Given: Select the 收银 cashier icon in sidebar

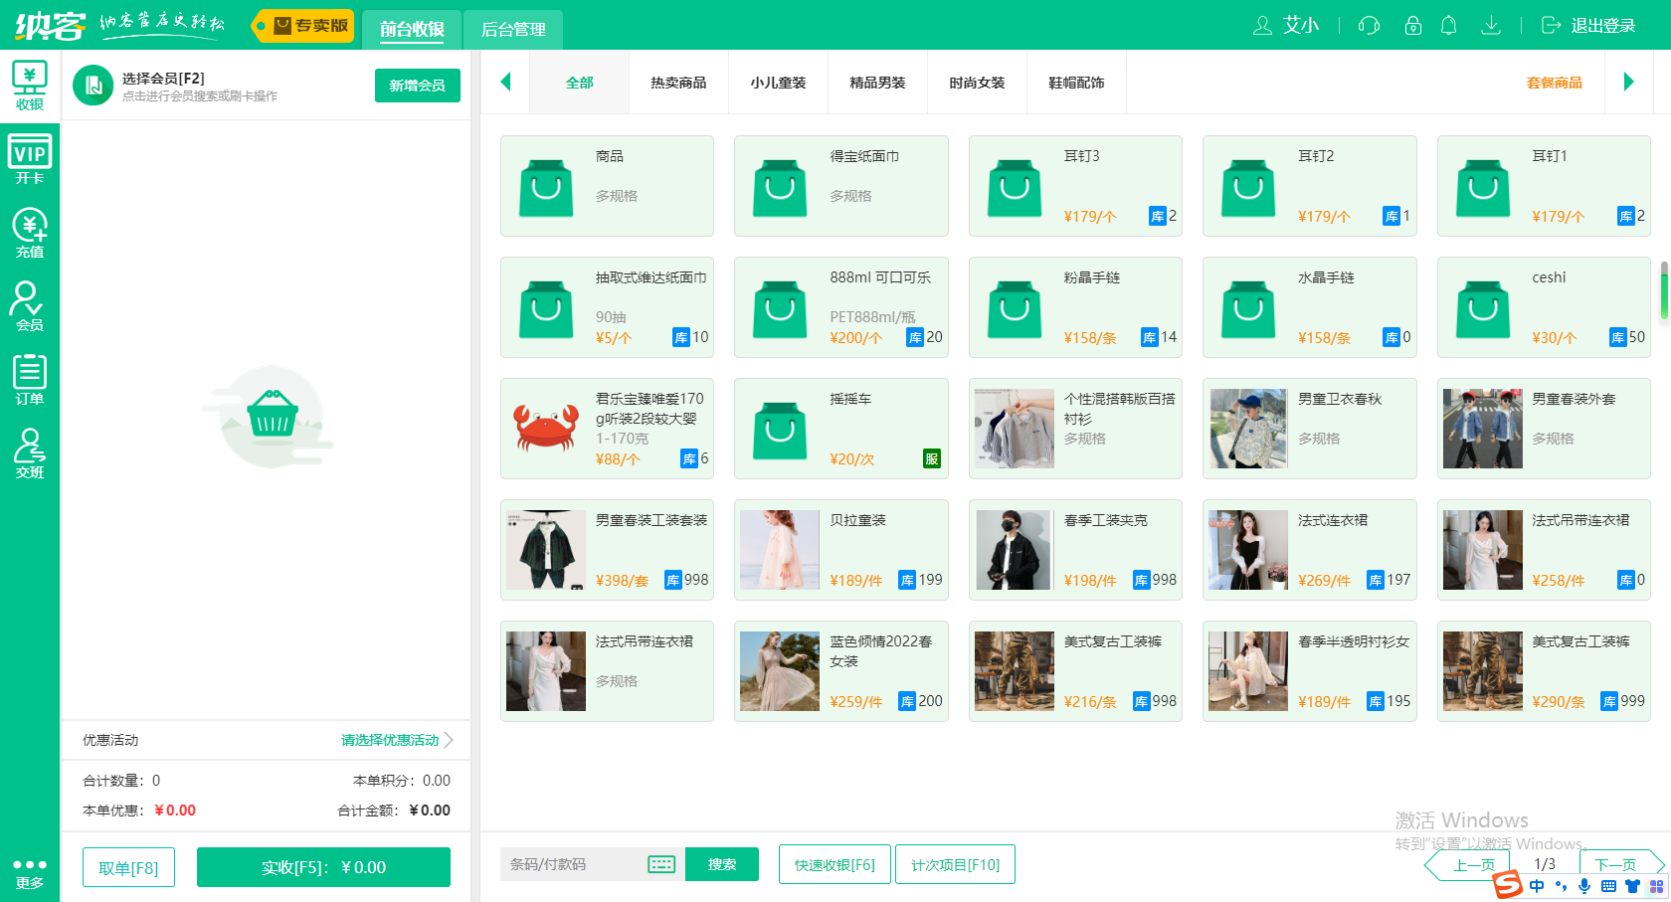Looking at the screenshot, I should click(x=29, y=84).
